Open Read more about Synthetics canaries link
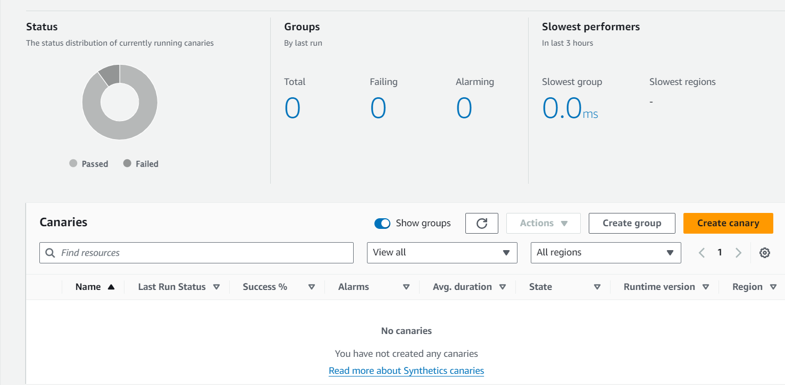The height and width of the screenshot is (385, 785). coord(406,371)
